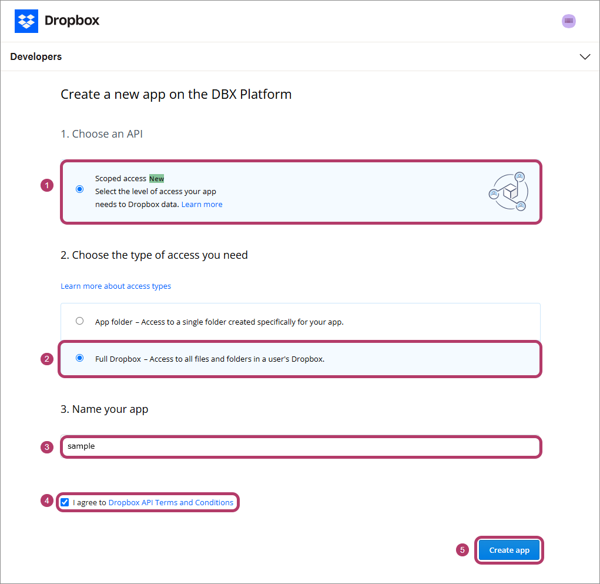This screenshot has height=584, width=600.
Task: Open Dropbox API Terms and Conditions
Action: point(170,502)
